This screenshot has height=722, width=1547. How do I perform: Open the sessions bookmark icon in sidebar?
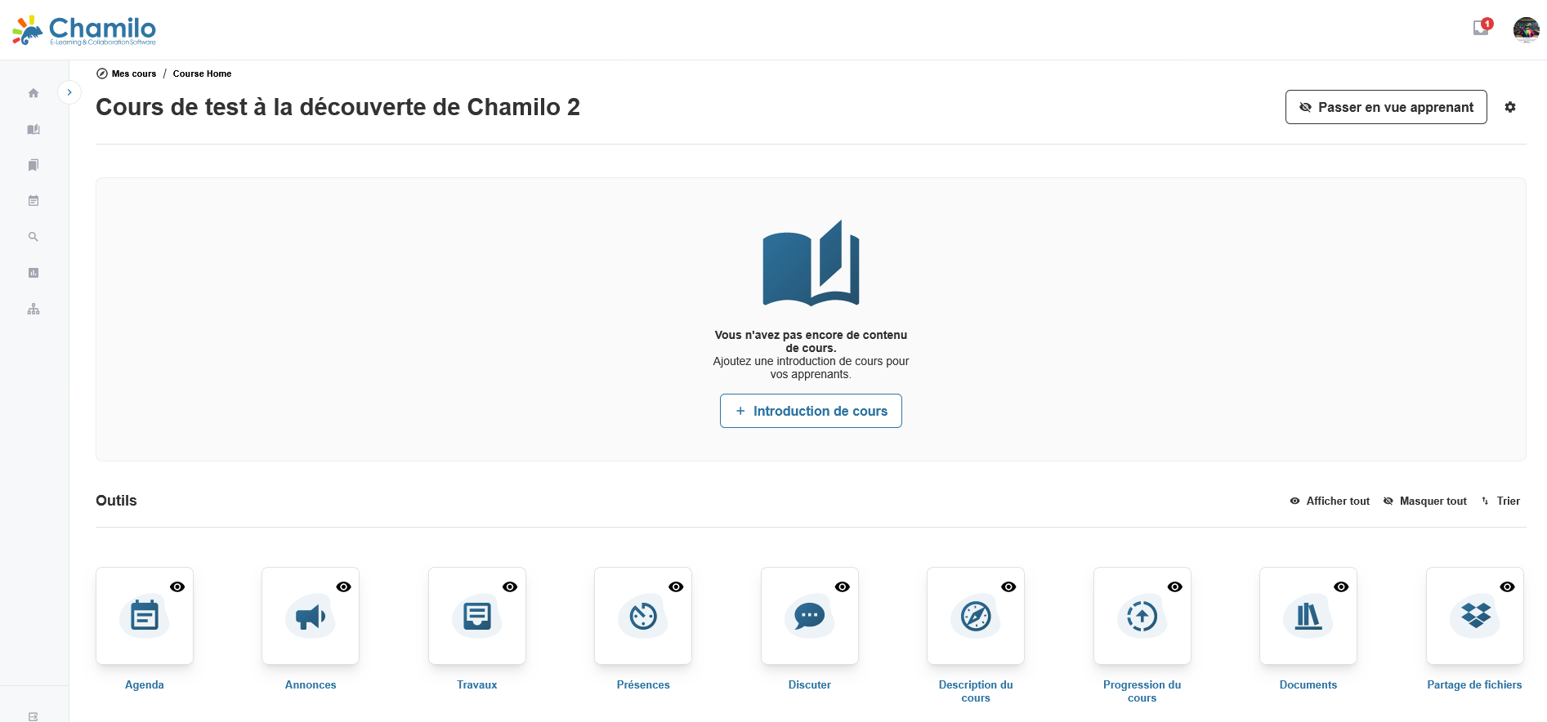click(34, 165)
